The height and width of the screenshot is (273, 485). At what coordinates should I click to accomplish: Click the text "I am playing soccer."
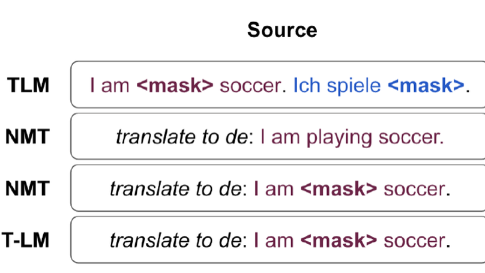click(351, 138)
